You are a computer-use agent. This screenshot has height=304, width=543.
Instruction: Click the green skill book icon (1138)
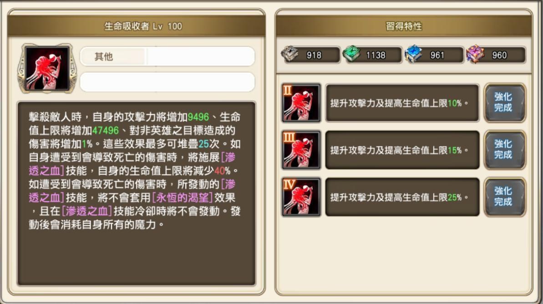click(351, 54)
